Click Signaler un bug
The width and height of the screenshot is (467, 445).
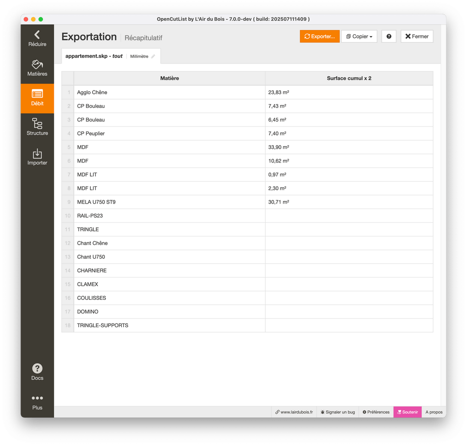338,412
